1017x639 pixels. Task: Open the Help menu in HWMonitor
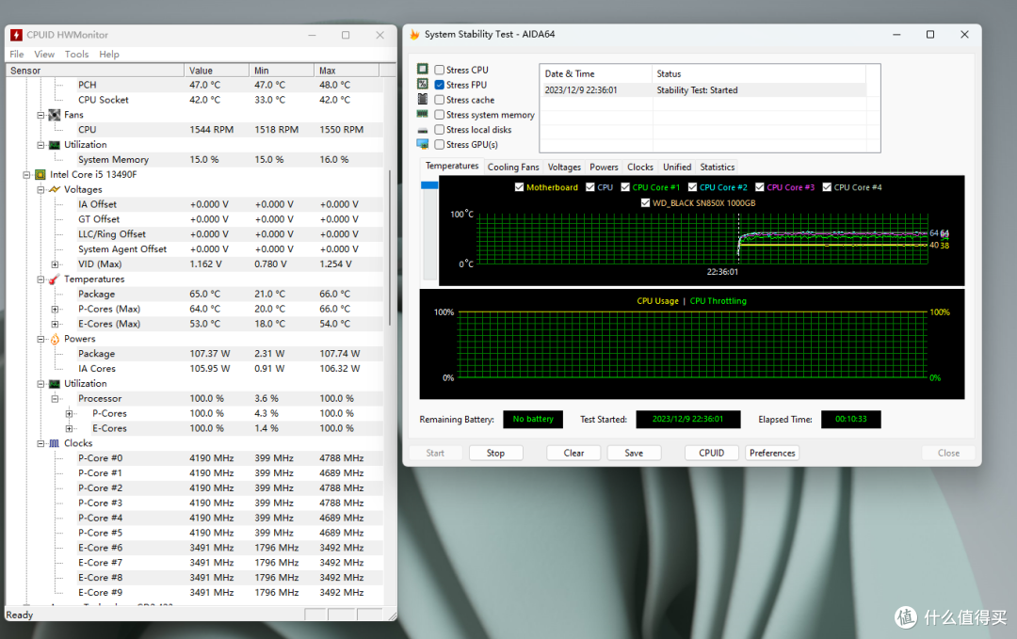point(109,55)
